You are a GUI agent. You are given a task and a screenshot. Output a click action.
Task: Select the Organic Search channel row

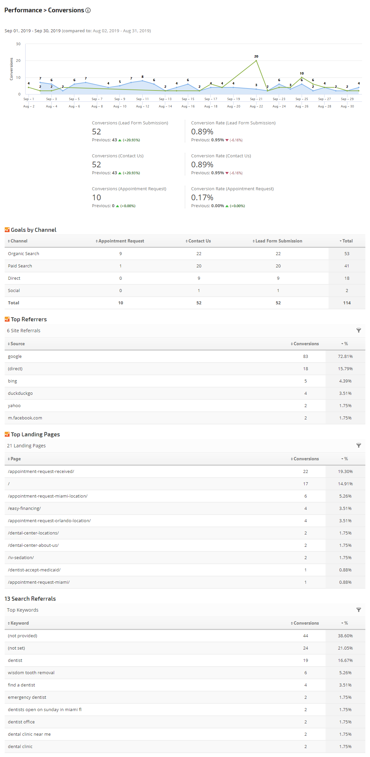[x=24, y=253]
